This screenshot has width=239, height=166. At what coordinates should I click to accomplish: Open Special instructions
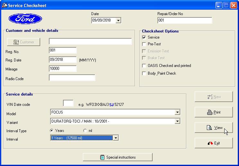(x=118, y=157)
